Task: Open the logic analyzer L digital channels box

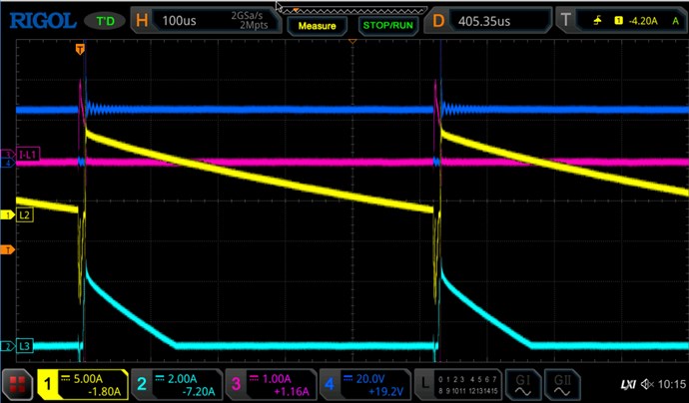Action: coord(458,385)
